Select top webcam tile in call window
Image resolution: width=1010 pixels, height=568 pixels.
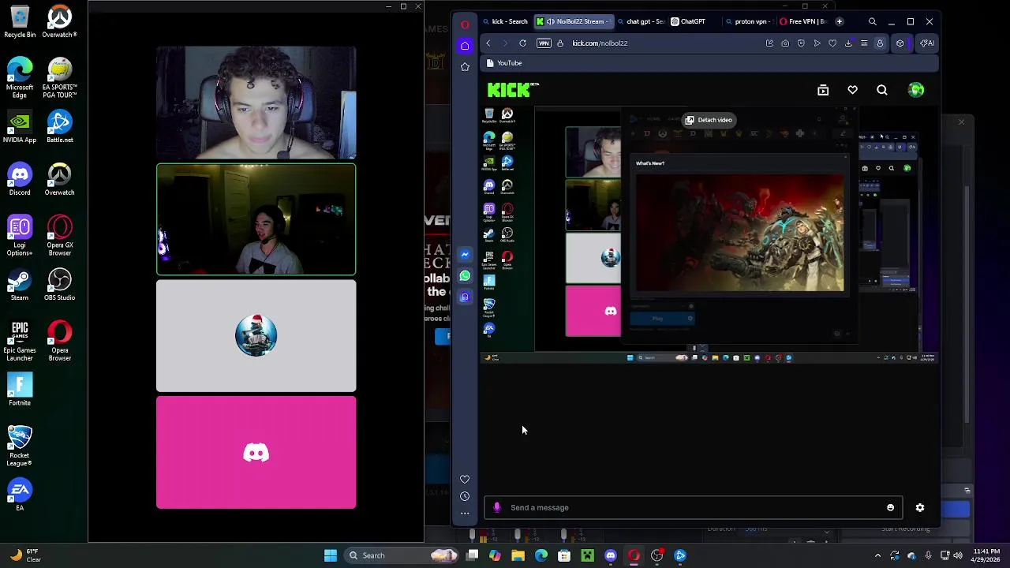pos(256,103)
